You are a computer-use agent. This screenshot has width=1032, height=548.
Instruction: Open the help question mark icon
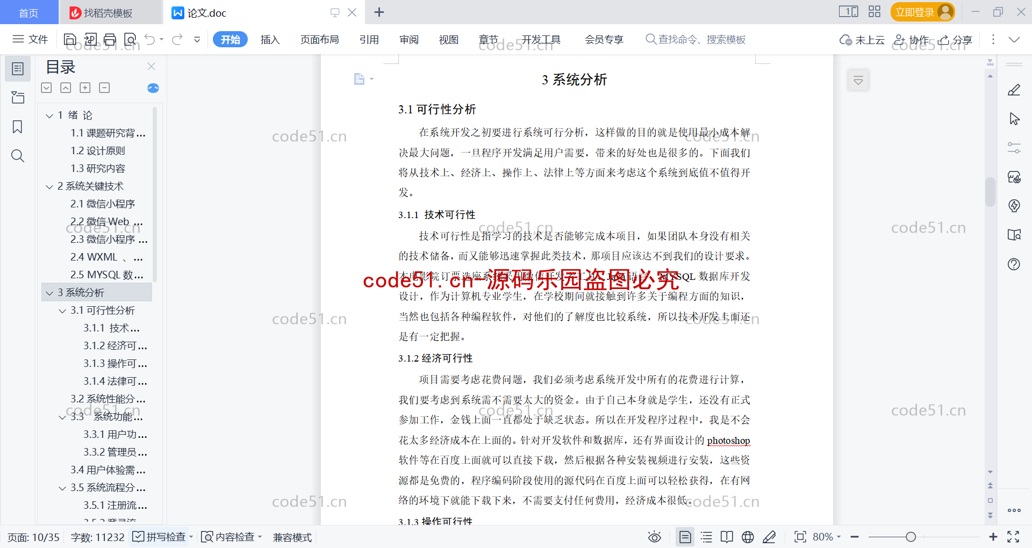(1014, 264)
